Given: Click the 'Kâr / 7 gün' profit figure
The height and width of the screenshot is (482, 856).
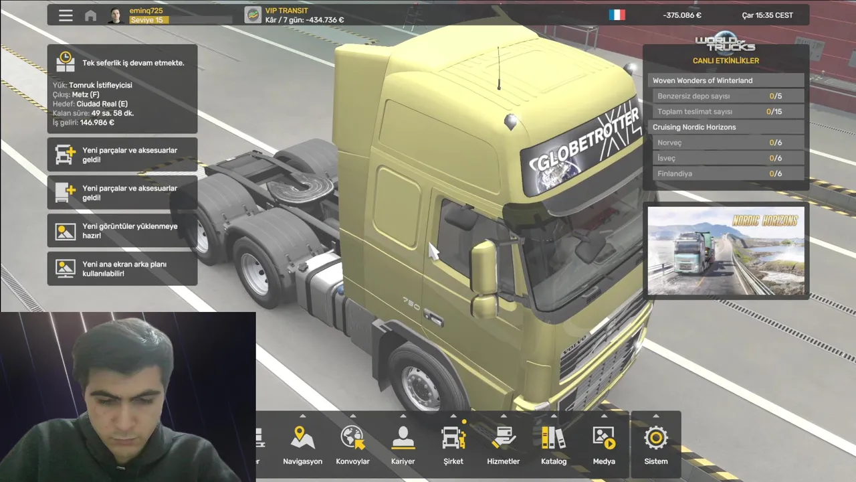Looking at the screenshot, I should [x=304, y=20].
